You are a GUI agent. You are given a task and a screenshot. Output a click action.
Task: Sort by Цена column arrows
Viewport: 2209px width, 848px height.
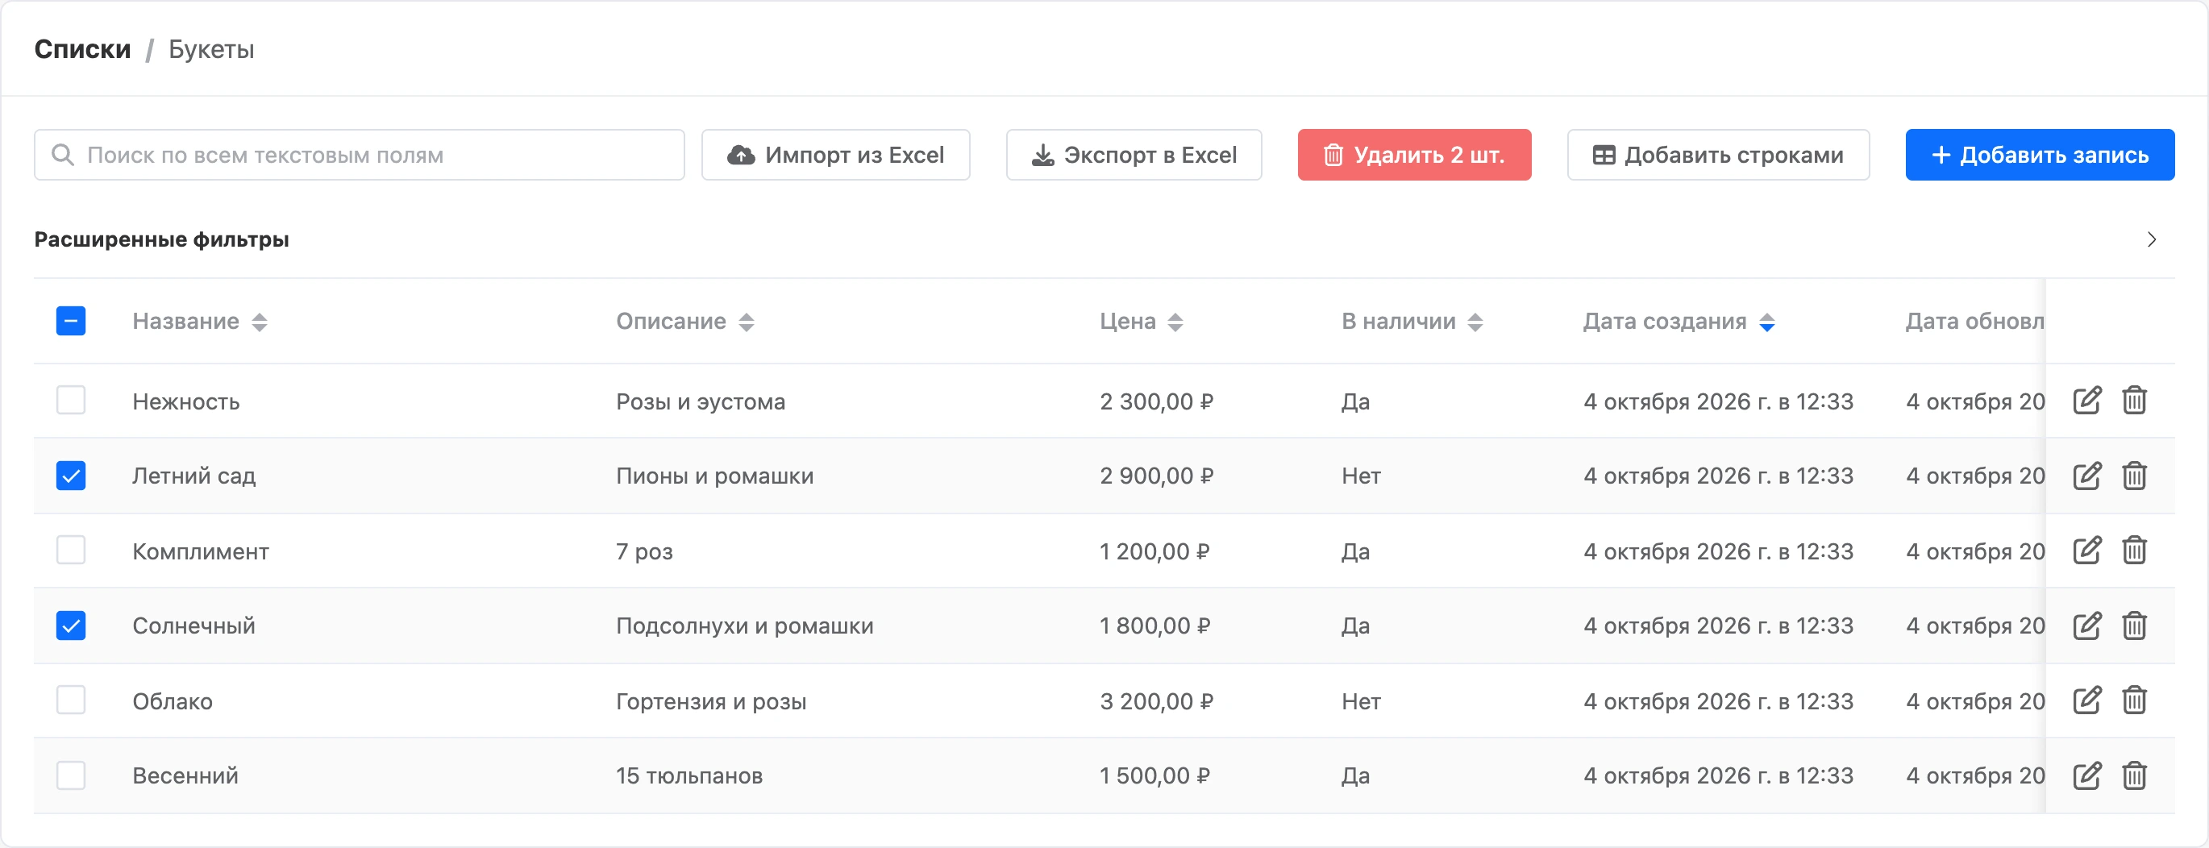pyautogui.click(x=1175, y=322)
